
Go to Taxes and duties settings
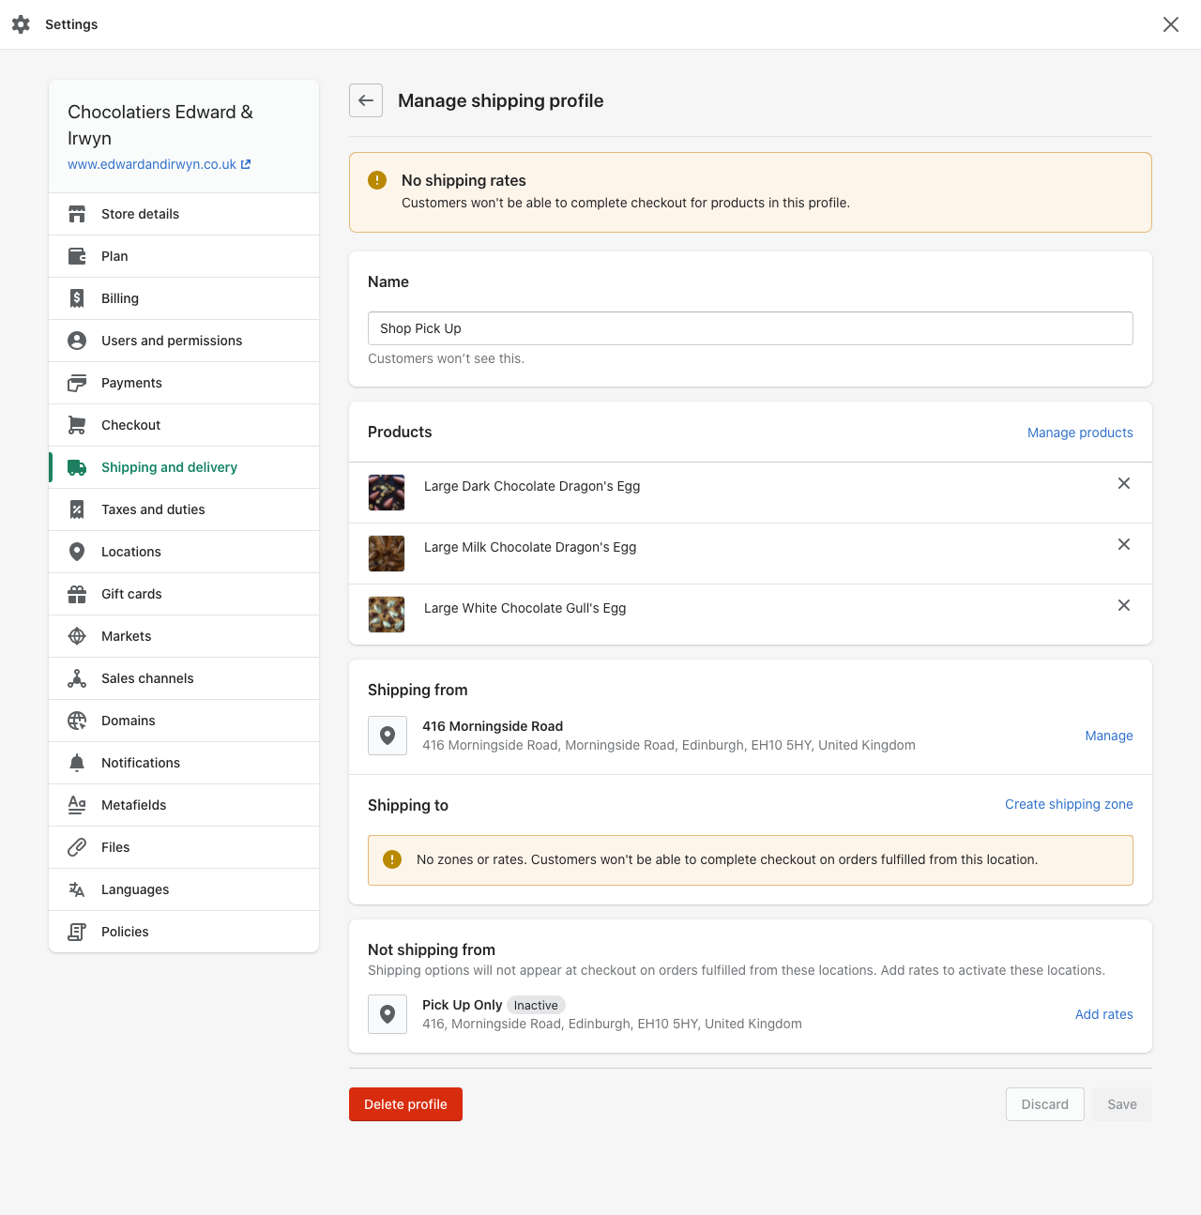tap(153, 509)
